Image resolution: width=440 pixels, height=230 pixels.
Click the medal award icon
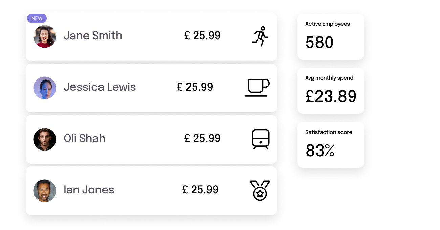[x=260, y=190]
